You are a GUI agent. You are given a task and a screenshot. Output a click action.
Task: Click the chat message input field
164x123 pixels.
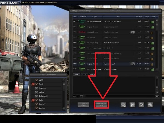[x=120, y=96]
